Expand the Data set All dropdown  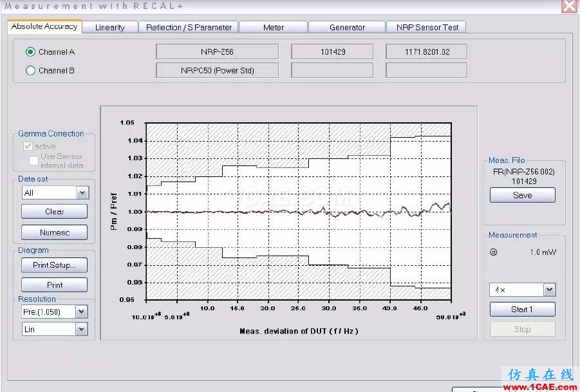[82, 192]
